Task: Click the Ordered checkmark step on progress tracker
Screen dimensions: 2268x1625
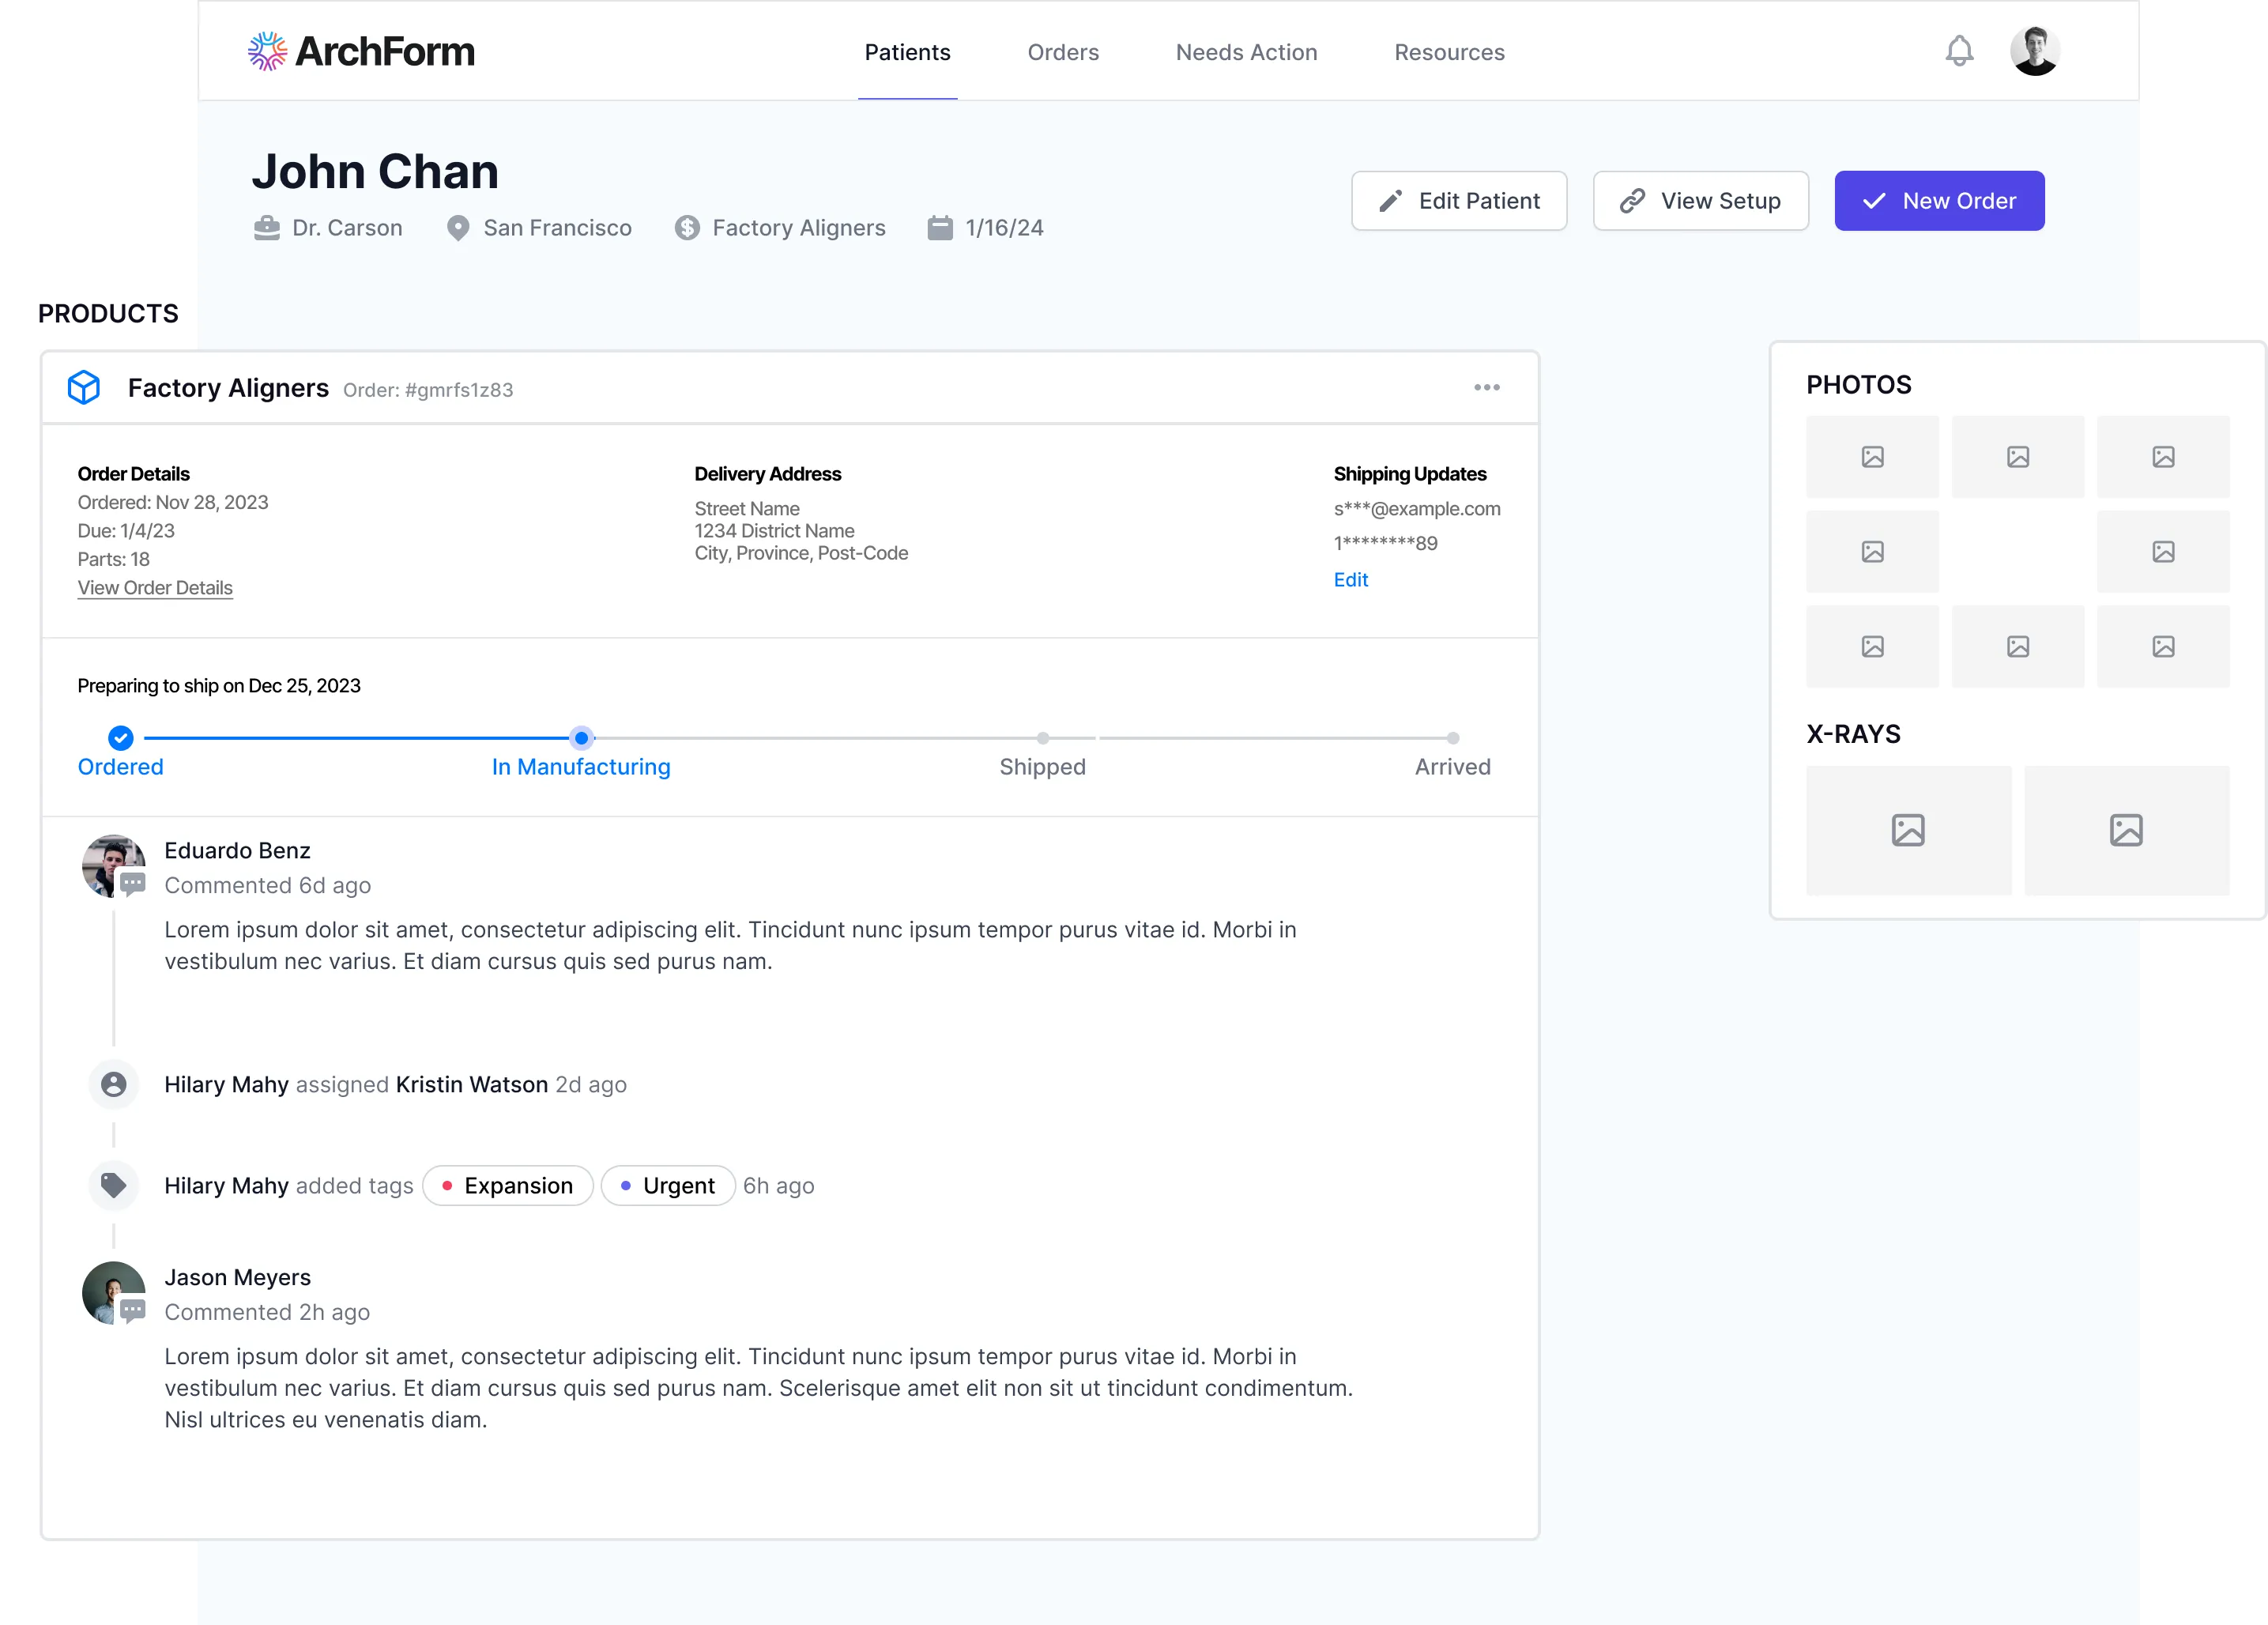Action: 121,738
